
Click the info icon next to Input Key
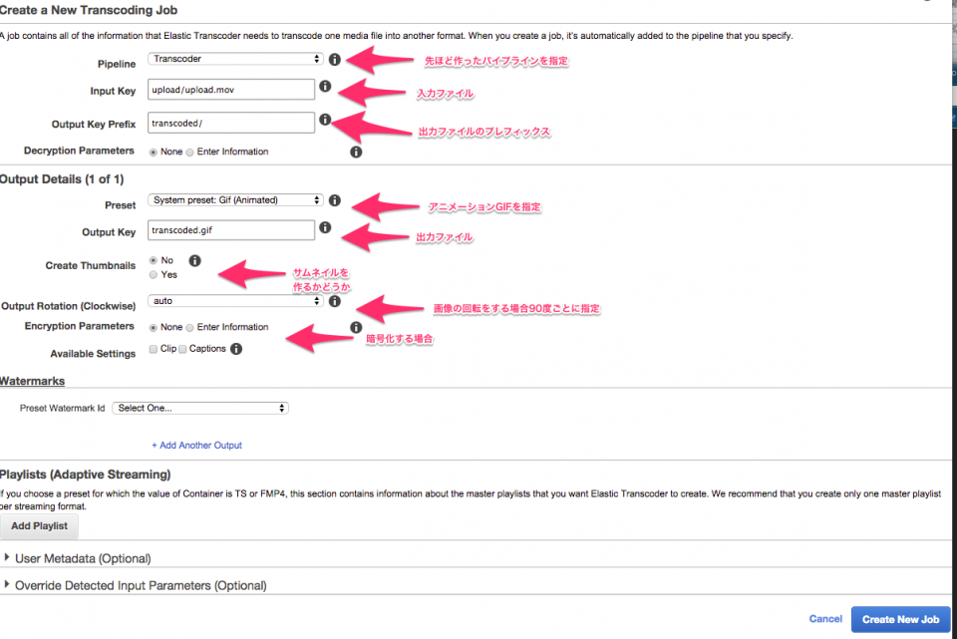point(325,87)
